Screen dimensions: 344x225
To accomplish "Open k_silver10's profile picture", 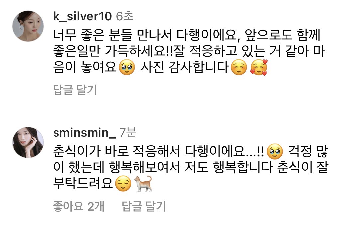I will pyautogui.click(x=28, y=26).
